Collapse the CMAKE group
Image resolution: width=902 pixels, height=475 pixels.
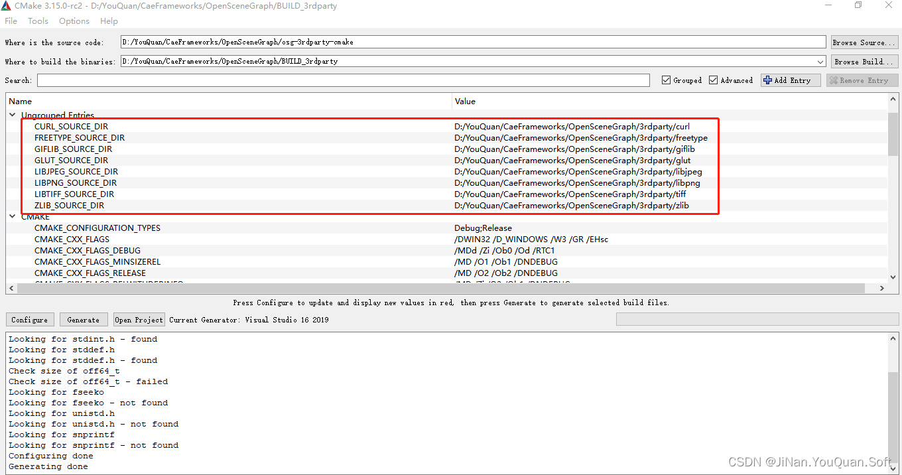point(13,216)
